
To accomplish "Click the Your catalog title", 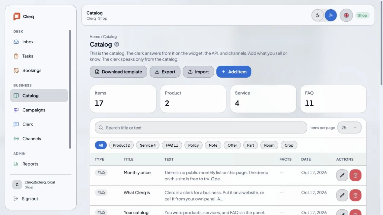I will 136,213.
